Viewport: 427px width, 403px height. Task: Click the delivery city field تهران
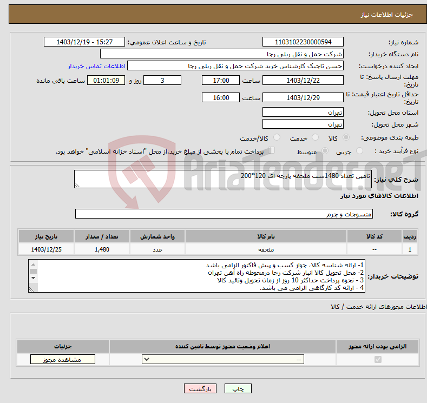click(x=303, y=124)
